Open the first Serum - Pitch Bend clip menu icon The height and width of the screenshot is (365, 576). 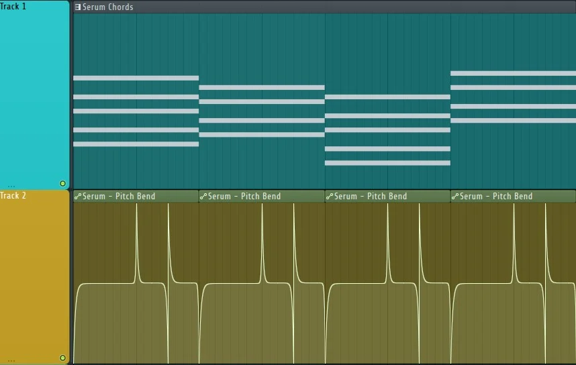tap(77, 197)
